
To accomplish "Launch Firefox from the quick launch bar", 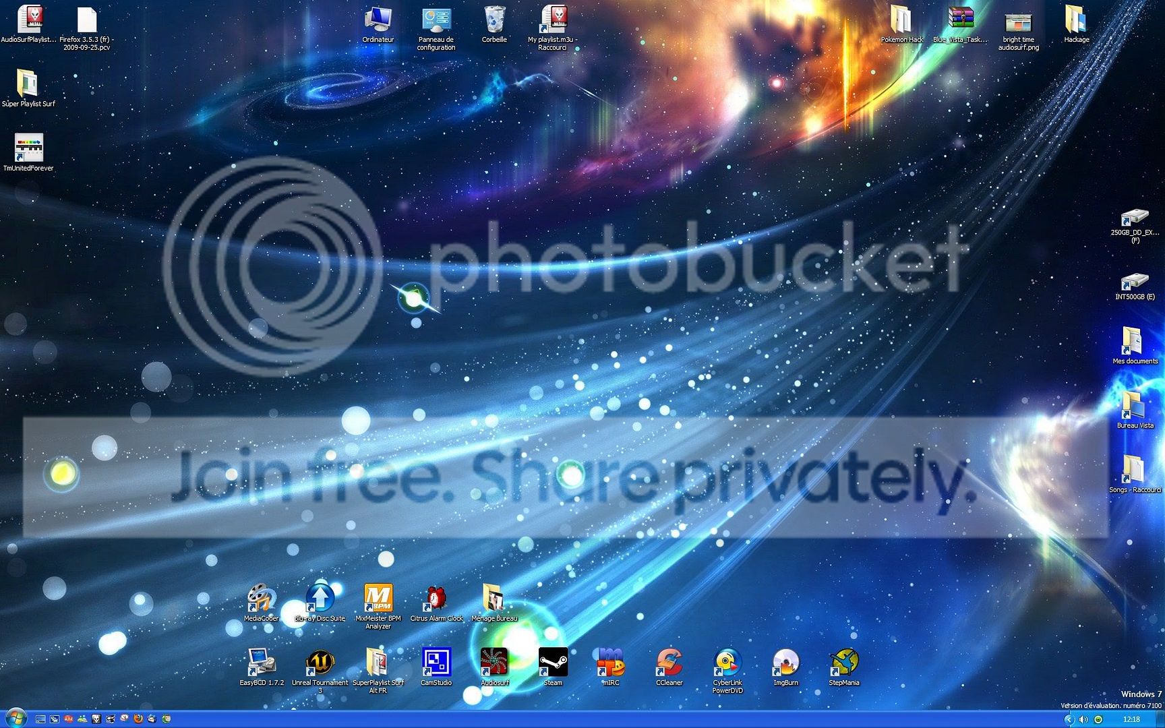I will [x=138, y=719].
